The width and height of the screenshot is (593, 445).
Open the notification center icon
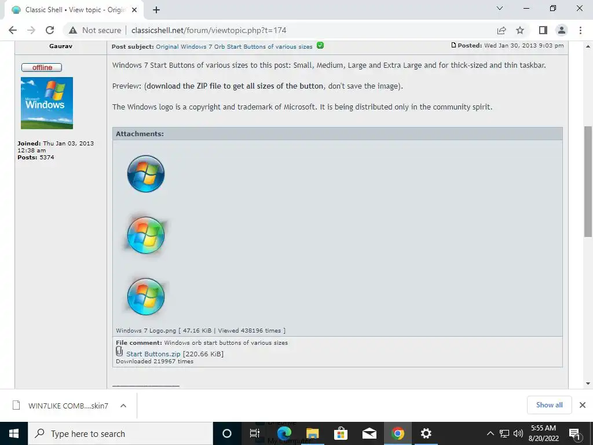point(574,433)
